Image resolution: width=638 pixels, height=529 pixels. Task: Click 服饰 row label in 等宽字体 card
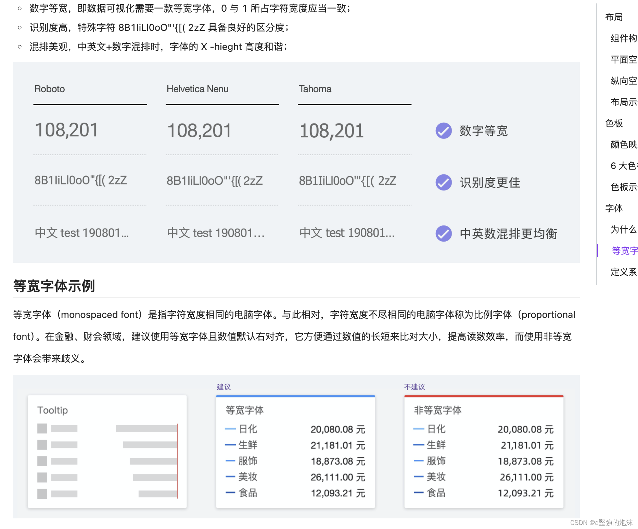click(248, 461)
